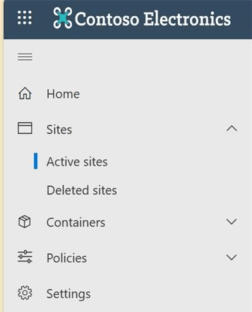The height and width of the screenshot is (312, 252).
Task: Open the app launcher waffle icon
Action: click(25, 17)
